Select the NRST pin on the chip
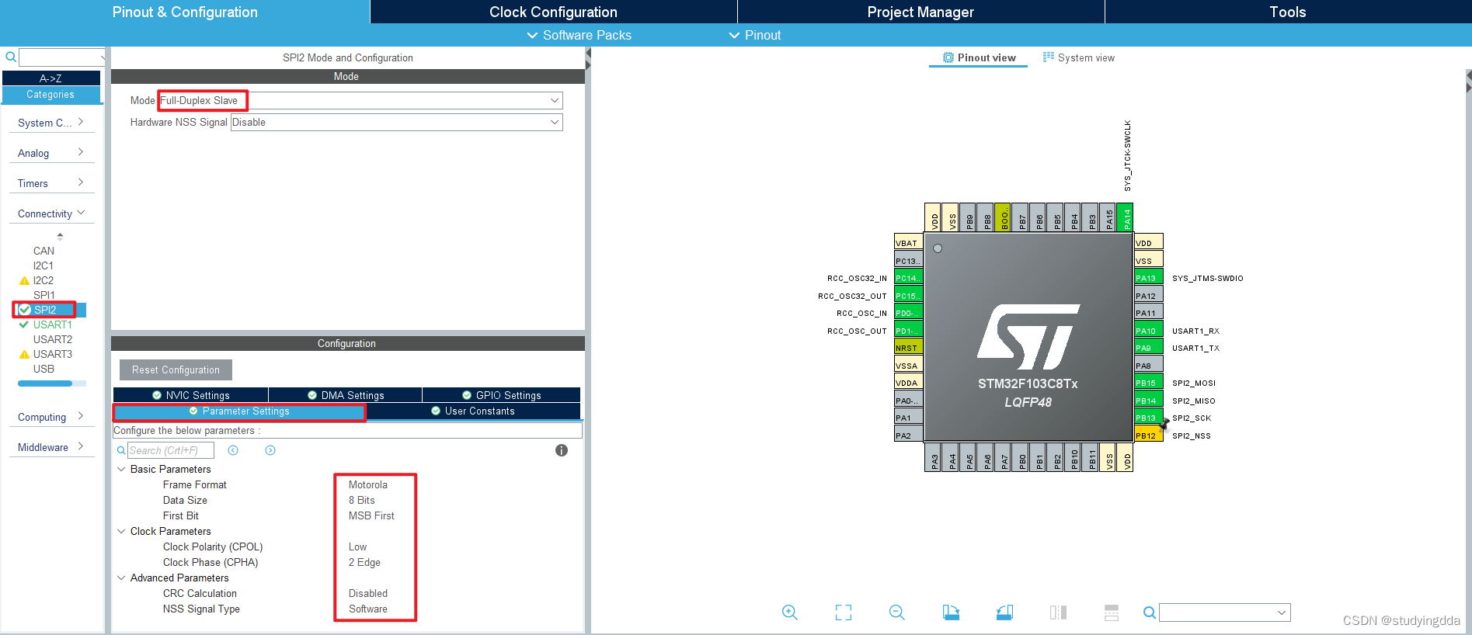1472x635 pixels. [x=908, y=348]
